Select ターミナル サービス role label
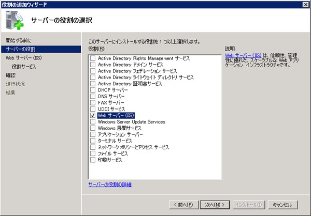This screenshot has height=216, width=311. pos(115,141)
